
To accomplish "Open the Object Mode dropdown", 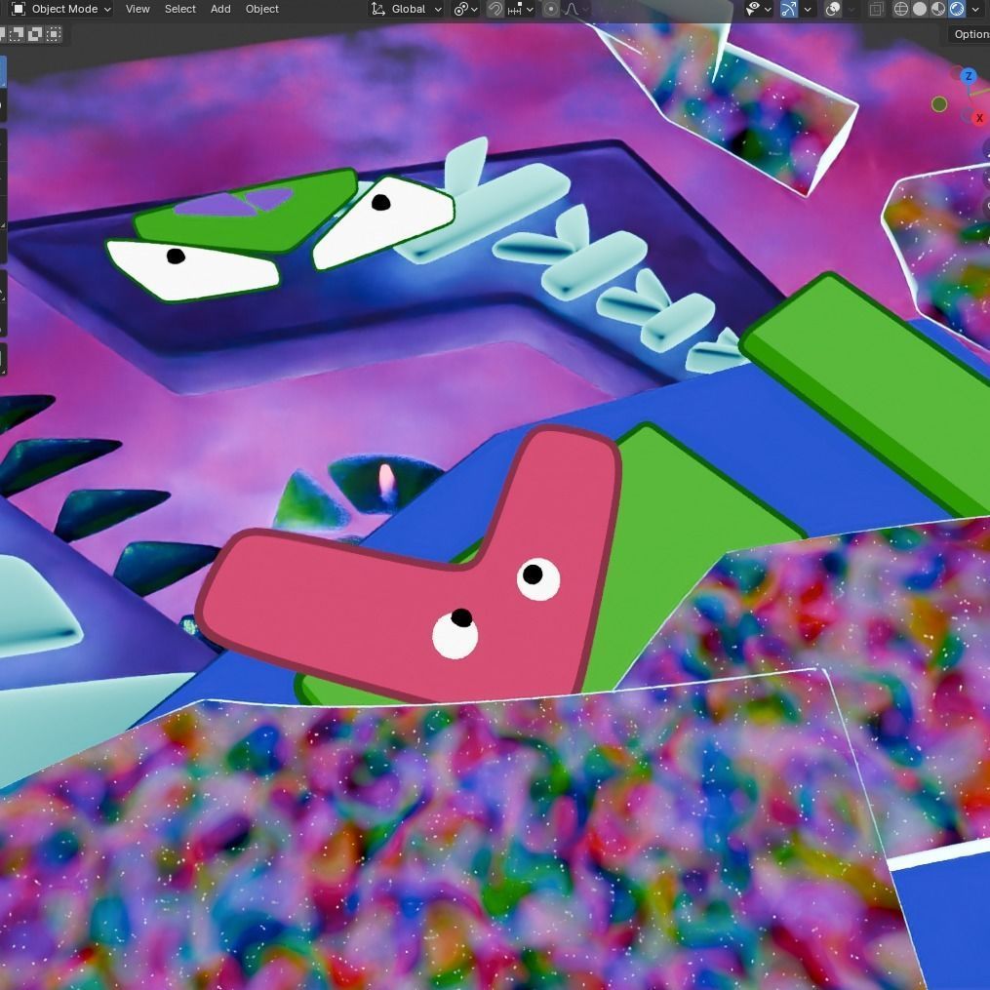I will 61,9.
